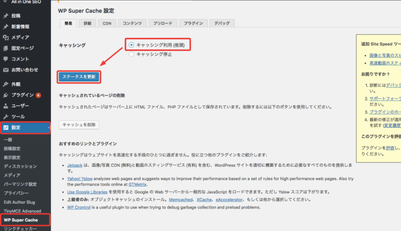
Task: Click the キャッシュを削除 button
Action: click(79, 125)
